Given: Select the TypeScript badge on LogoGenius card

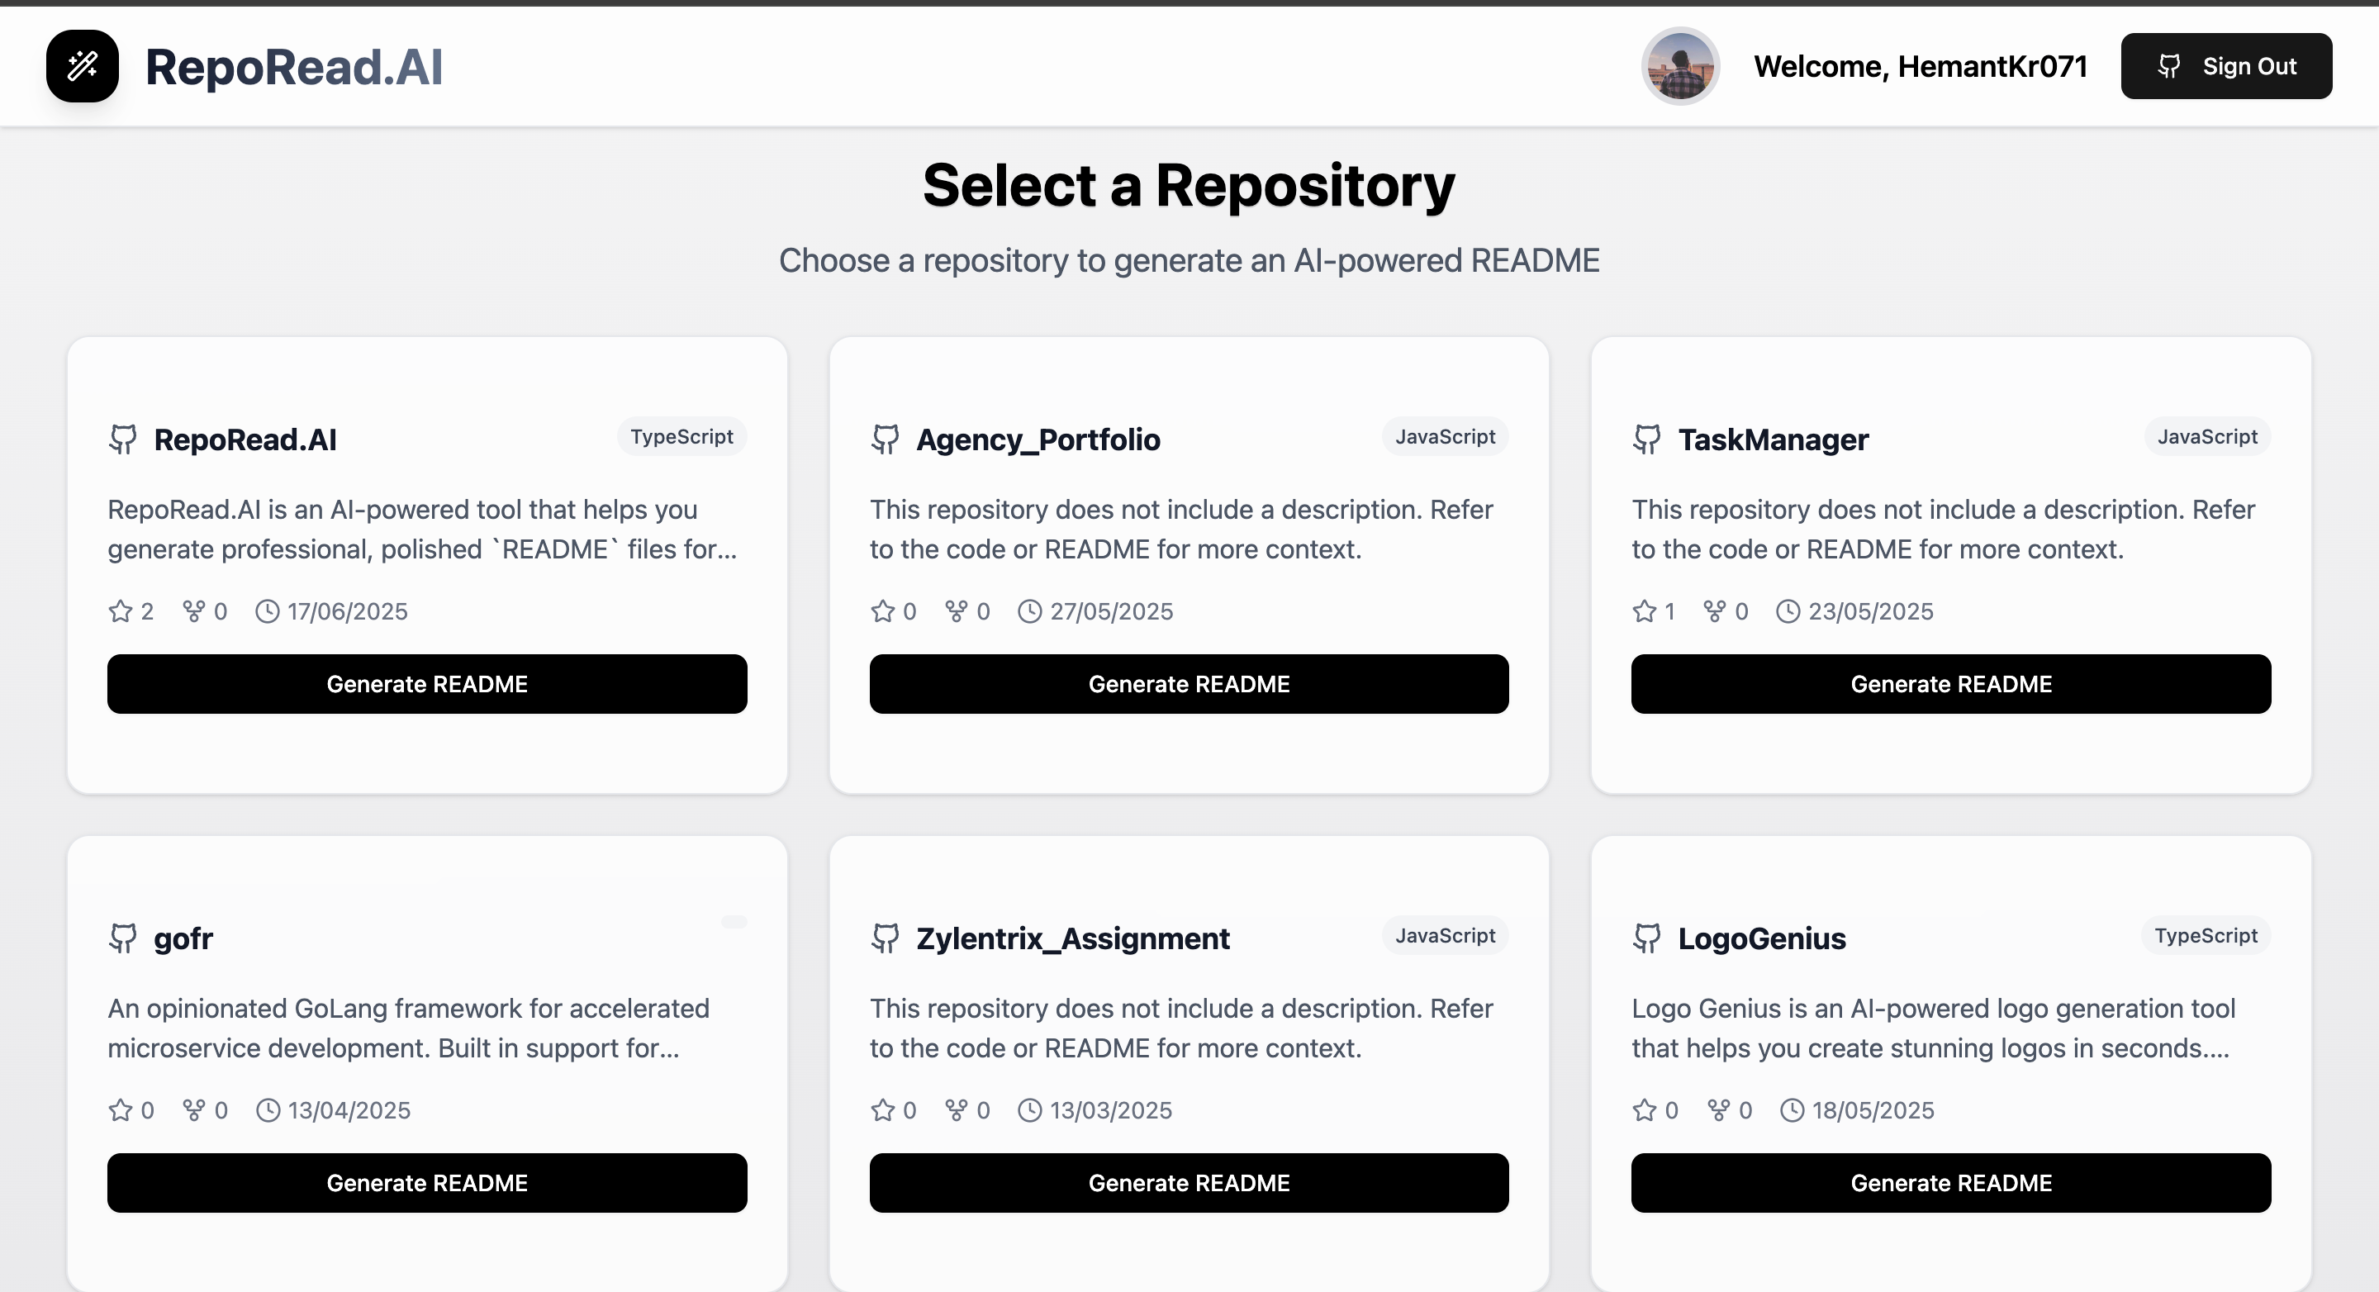Looking at the screenshot, I should (2206, 934).
